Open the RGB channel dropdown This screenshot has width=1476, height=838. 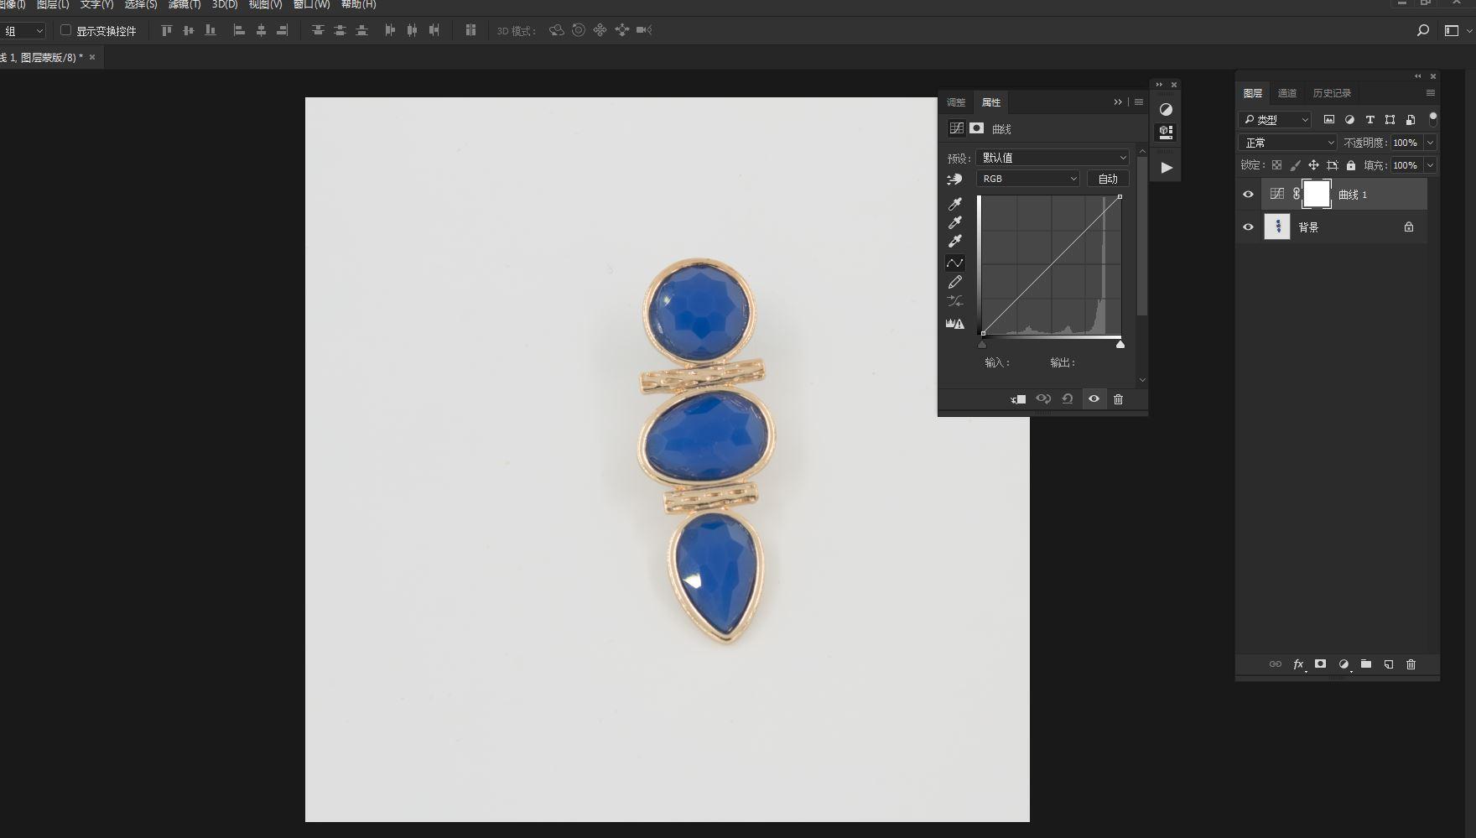tap(1028, 179)
